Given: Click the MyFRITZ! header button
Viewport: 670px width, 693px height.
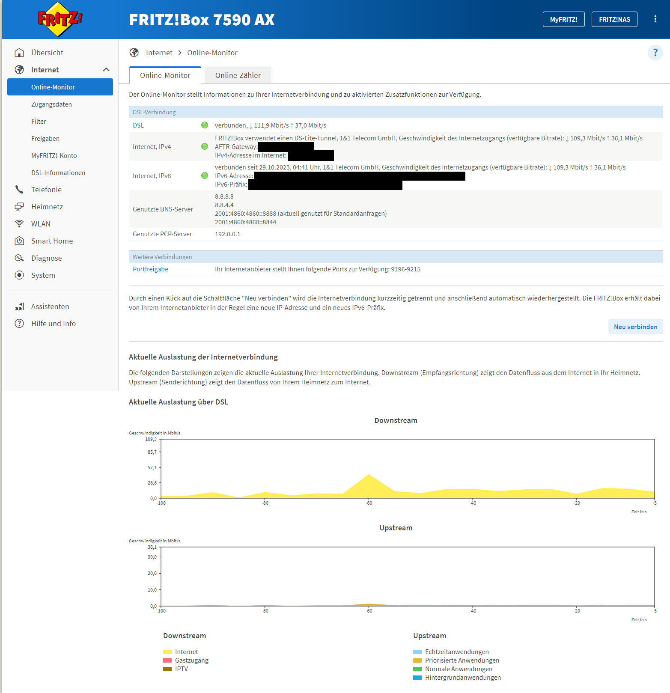Looking at the screenshot, I should click(x=563, y=19).
